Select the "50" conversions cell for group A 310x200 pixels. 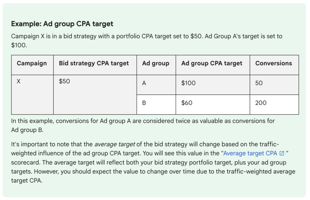[x=259, y=83]
